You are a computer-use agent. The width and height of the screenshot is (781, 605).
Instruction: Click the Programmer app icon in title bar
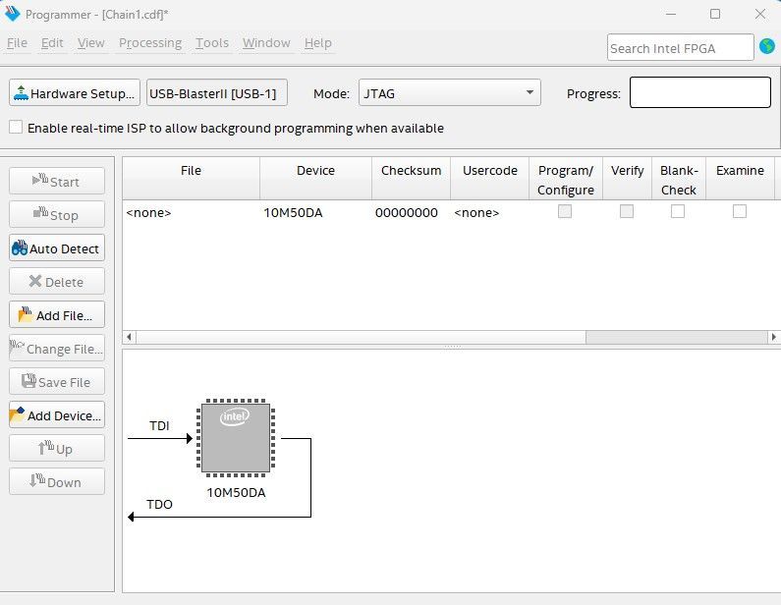coord(12,14)
